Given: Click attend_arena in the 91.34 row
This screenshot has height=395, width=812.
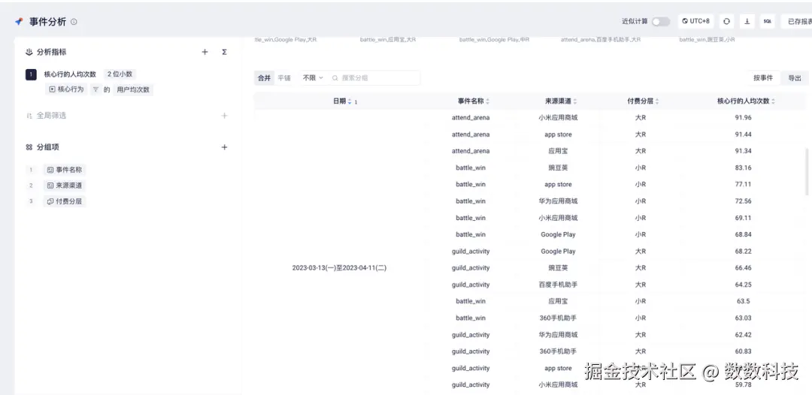Looking at the screenshot, I should pos(470,151).
